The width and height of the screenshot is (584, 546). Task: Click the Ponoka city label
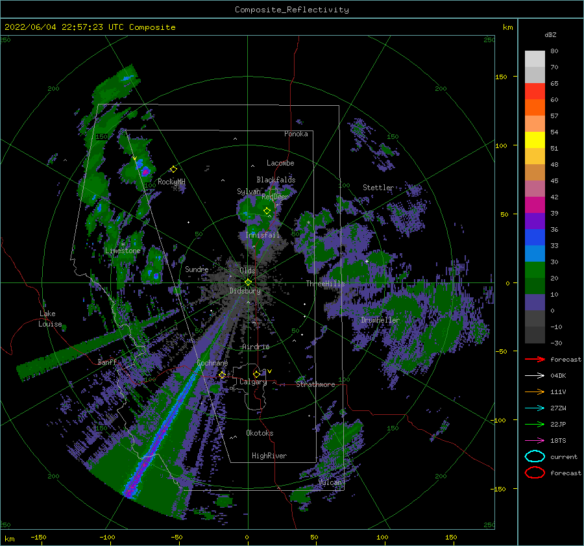(x=296, y=134)
